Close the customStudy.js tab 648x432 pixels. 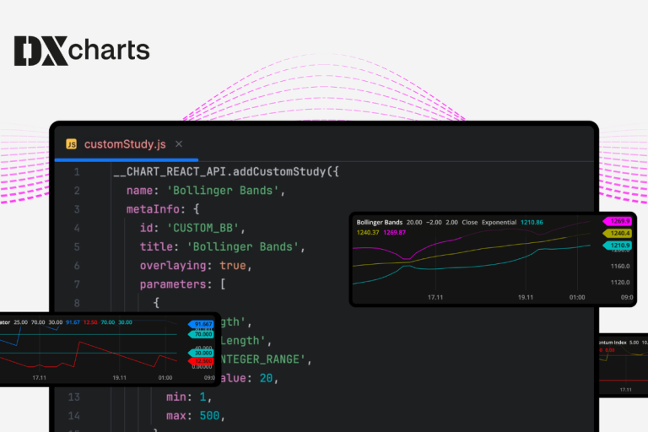179,144
